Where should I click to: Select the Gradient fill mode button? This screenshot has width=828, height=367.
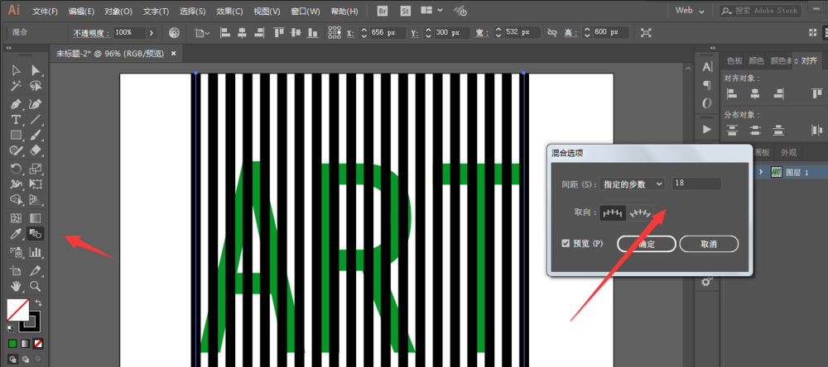click(26, 344)
